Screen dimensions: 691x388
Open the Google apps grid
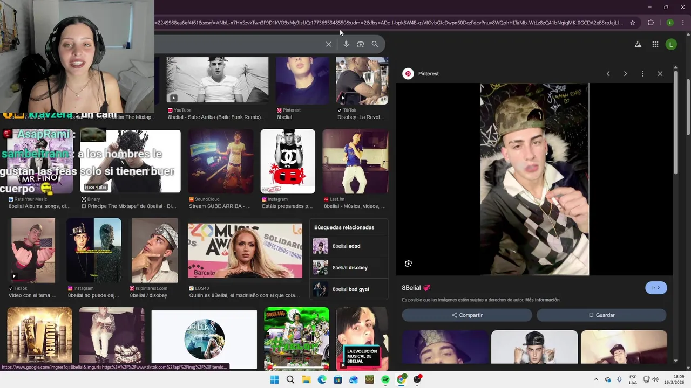(x=655, y=44)
